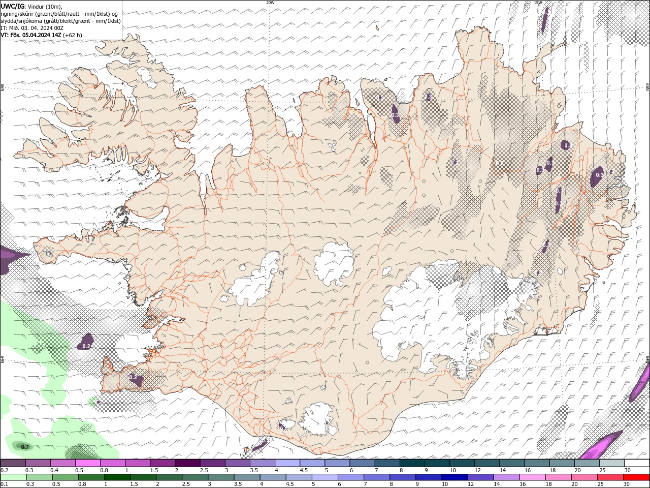Select the lavender 14 swatch, lower legend row
Image resolution: width=650 pixels, height=488 pixels.
point(506,477)
